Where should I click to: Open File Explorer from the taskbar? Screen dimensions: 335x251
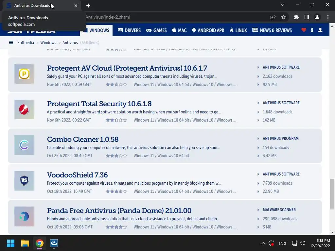tap(25, 243)
